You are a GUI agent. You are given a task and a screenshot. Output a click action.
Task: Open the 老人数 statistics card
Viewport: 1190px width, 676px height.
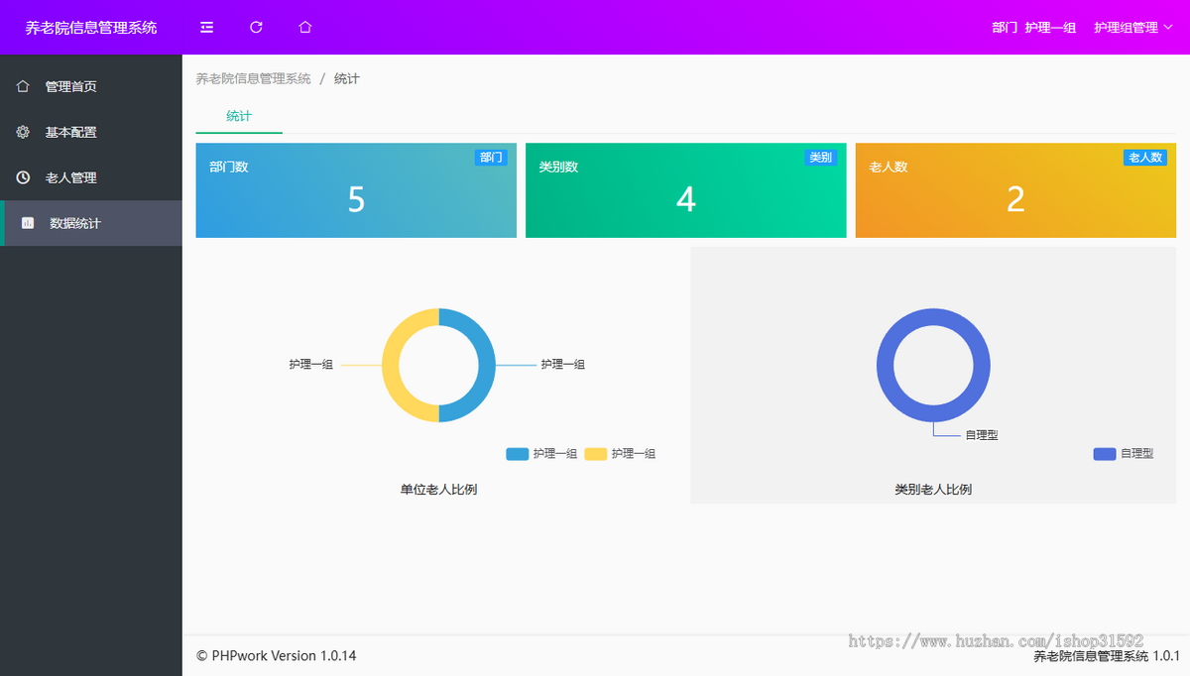[1015, 190]
